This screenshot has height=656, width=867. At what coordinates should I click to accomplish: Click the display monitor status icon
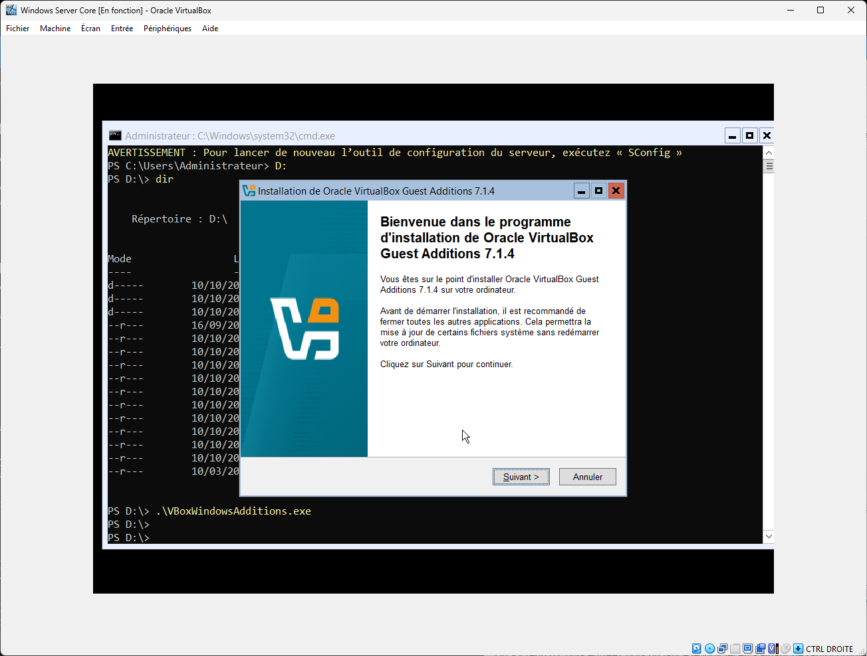(747, 649)
